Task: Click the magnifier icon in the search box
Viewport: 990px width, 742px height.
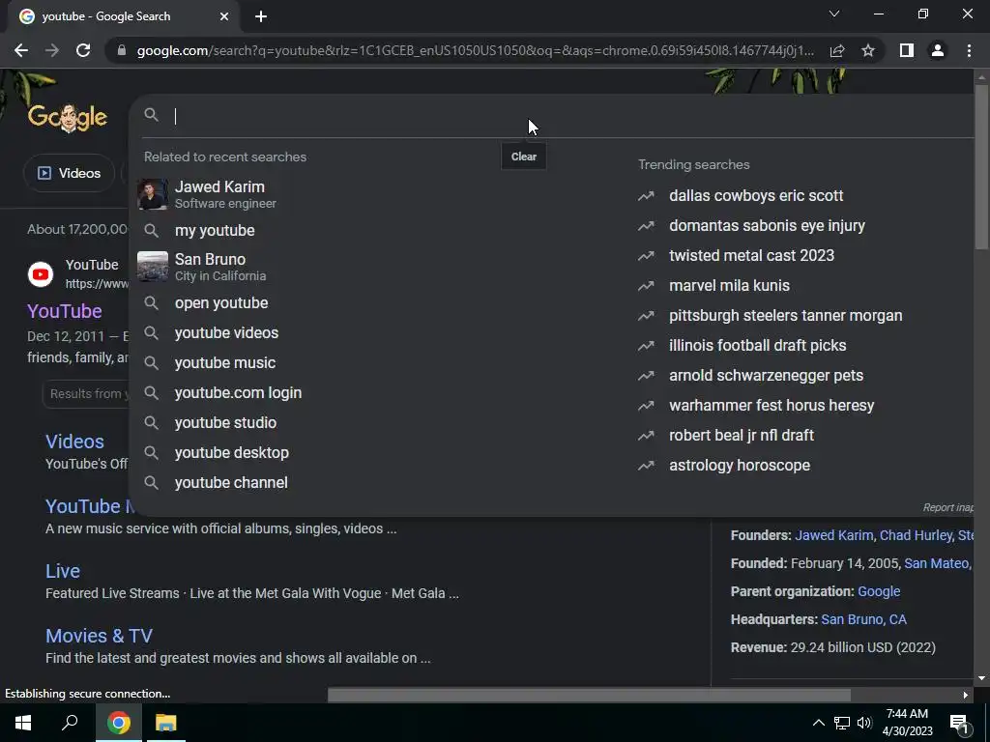Action: pos(152,115)
